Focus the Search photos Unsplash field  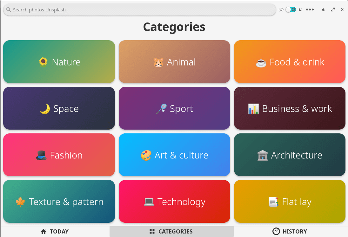(x=140, y=10)
